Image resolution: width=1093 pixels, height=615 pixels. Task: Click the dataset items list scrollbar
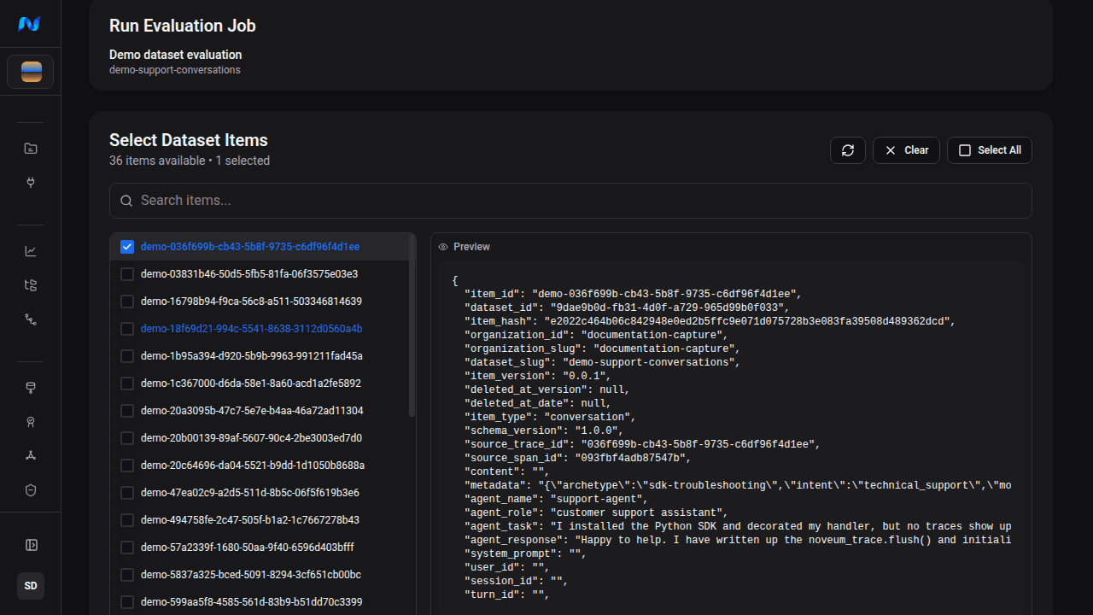coord(412,325)
